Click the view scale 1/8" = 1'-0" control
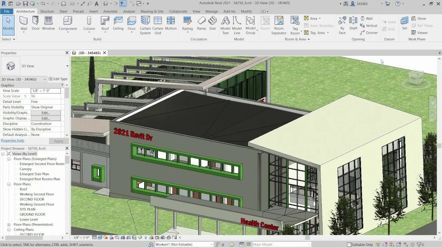The width and height of the screenshot is (442, 248). coord(81,238)
